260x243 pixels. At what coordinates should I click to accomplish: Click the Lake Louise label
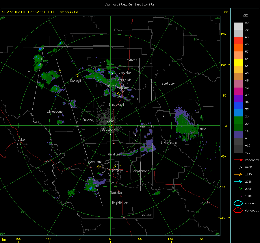(x=22, y=142)
